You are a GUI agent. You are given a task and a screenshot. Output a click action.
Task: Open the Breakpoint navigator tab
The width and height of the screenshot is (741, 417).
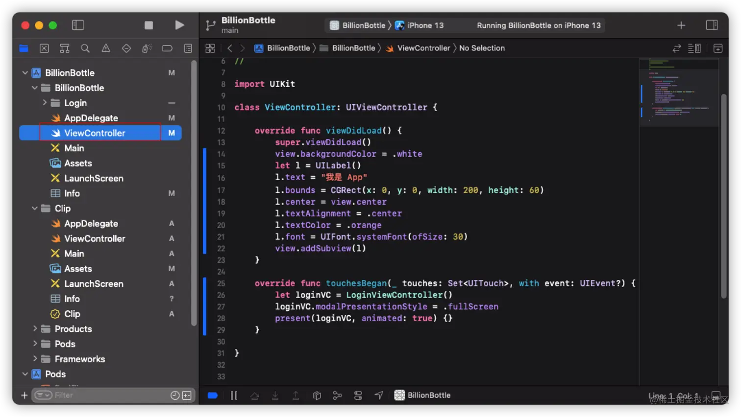pos(167,48)
